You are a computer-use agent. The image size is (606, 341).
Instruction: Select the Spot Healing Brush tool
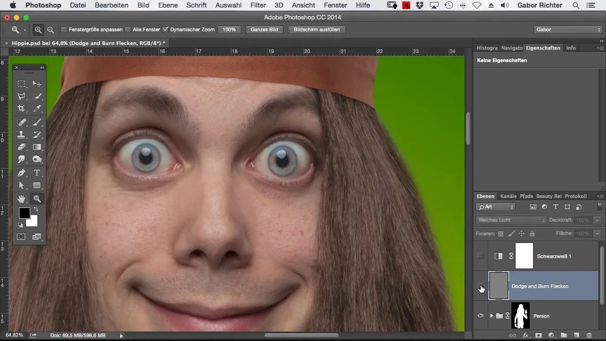(21, 123)
